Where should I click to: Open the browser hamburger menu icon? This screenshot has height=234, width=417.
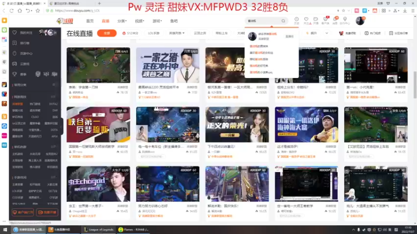click(x=413, y=10)
